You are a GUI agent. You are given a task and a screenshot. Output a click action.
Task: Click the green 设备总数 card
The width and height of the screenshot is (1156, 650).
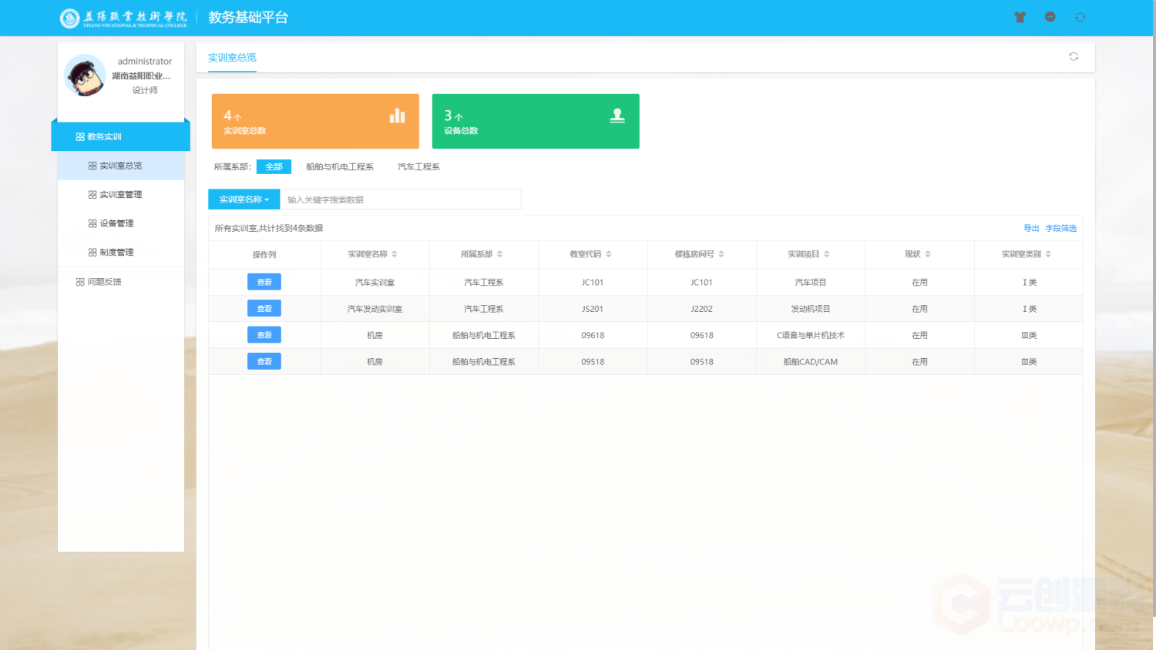tap(536, 121)
